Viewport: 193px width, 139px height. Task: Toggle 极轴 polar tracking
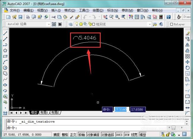click(x=82, y=135)
